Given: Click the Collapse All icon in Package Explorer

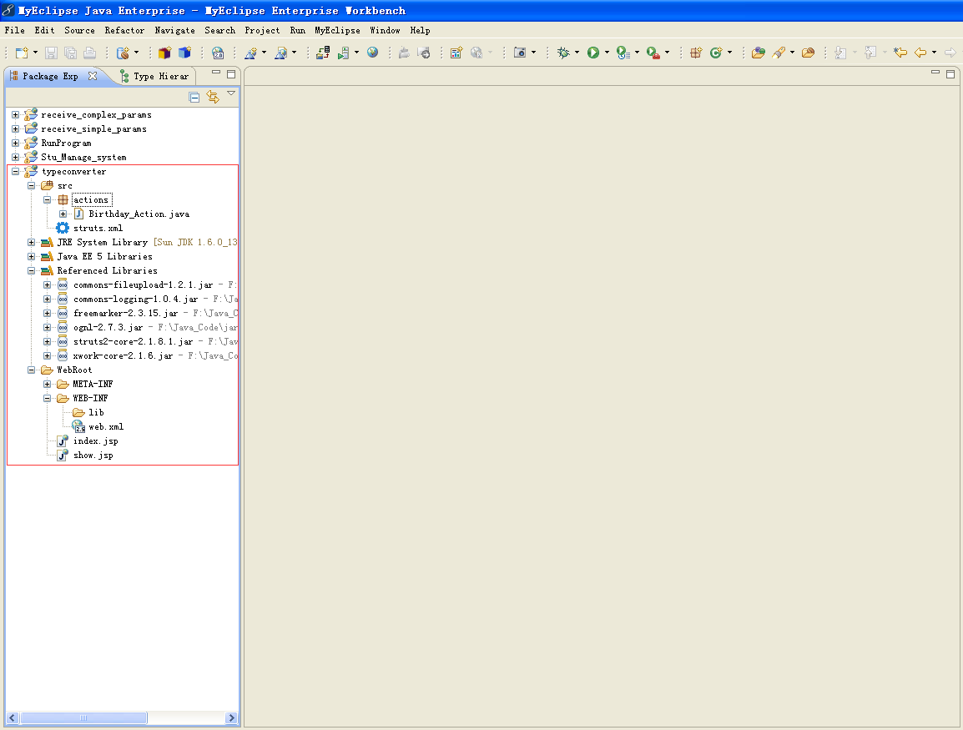Looking at the screenshot, I should pos(194,97).
